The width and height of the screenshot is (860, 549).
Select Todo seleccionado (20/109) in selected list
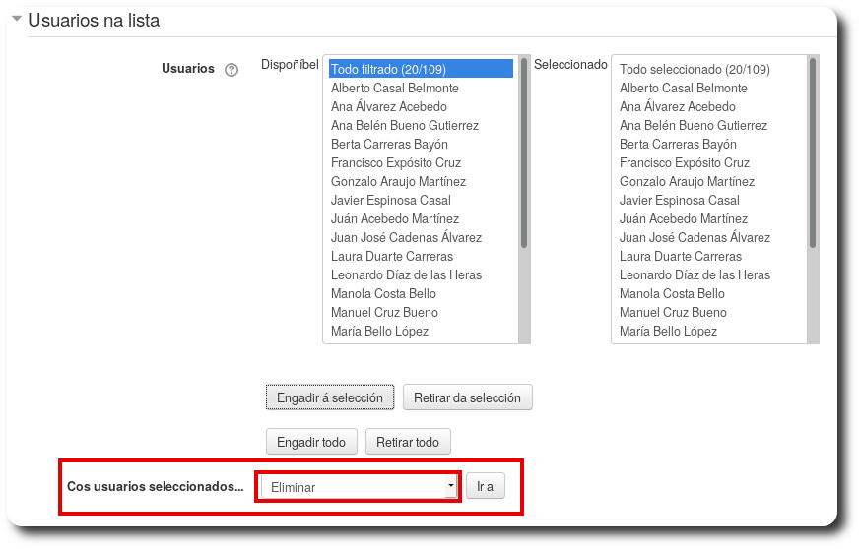coord(695,69)
